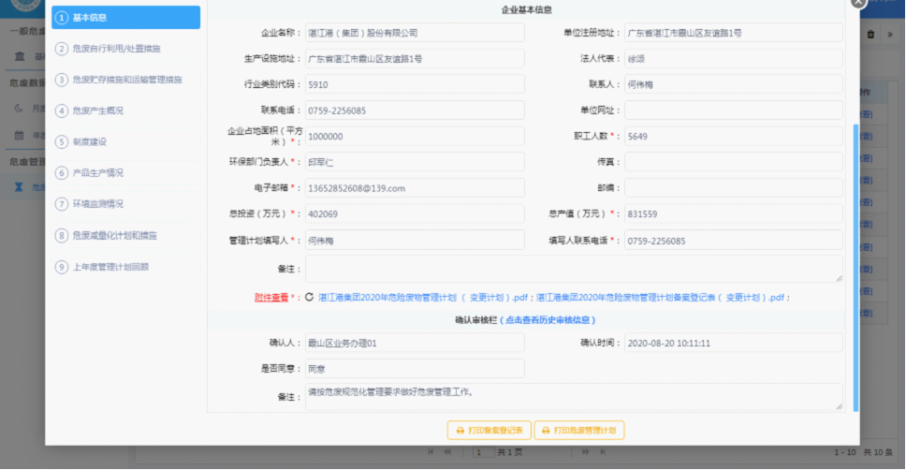This screenshot has width=906, height=470.
Task: Print plan via 打印危废管理计划 button
Action: pos(579,431)
